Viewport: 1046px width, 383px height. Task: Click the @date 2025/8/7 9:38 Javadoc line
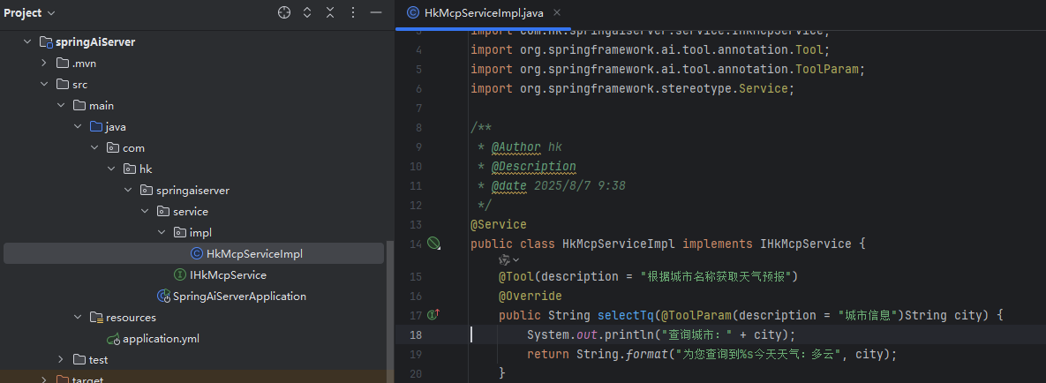(559, 185)
